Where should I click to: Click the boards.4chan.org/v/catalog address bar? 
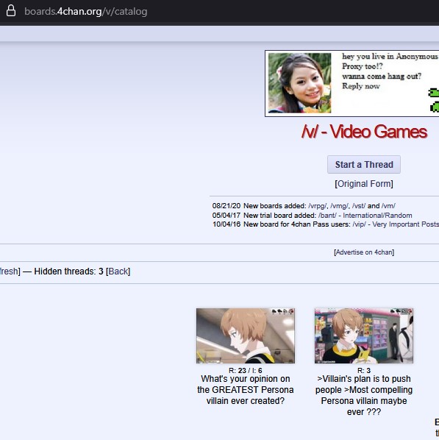click(86, 12)
